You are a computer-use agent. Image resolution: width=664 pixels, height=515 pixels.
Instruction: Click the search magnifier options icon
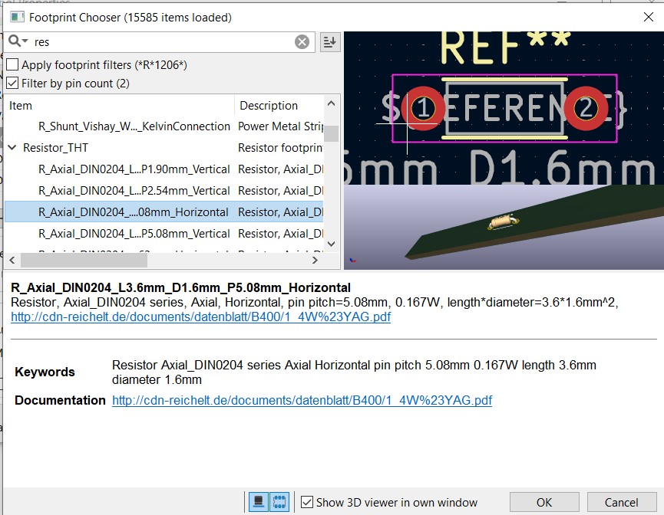pos(18,41)
